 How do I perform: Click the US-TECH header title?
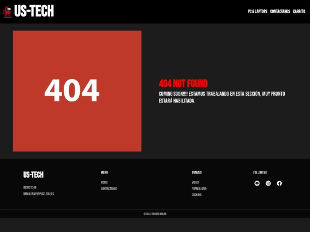(x=34, y=11)
